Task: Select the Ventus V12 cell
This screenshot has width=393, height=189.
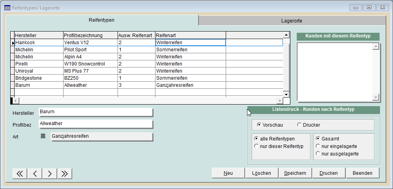Action: click(x=90, y=43)
